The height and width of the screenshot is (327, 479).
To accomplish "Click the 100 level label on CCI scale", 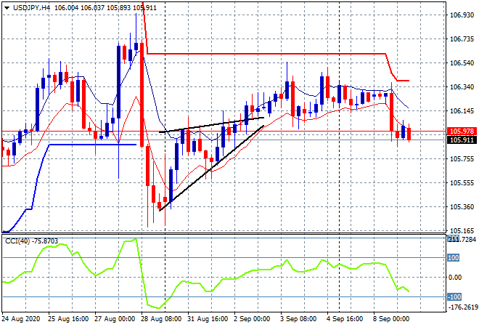I will click(454, 258).
